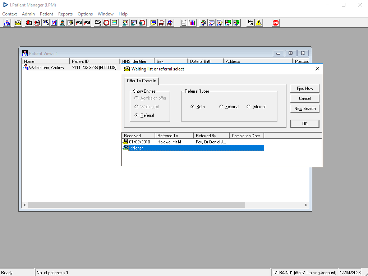
Task: Click the person with green arrows icon
Action: point(236,23)
